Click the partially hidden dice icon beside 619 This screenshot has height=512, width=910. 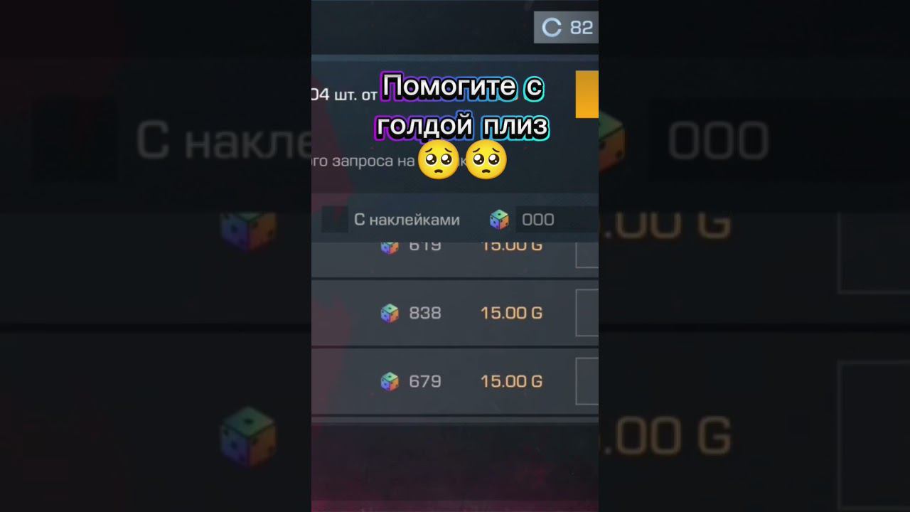(x=390, y=247)
